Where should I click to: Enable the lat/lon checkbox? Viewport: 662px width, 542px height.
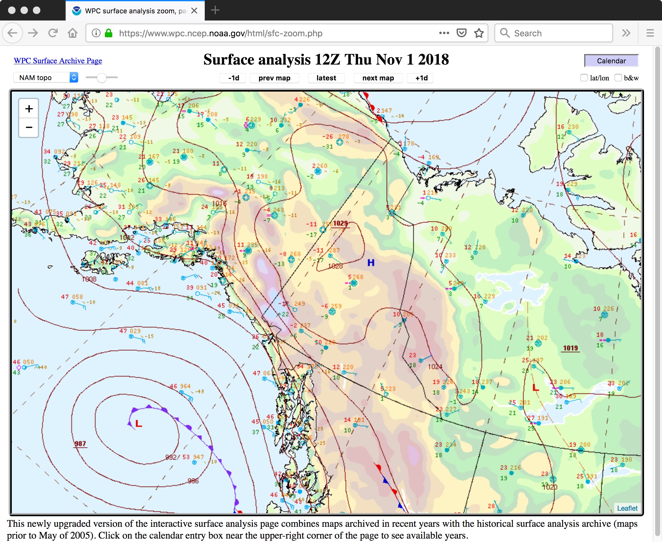[x=584, y=78]
